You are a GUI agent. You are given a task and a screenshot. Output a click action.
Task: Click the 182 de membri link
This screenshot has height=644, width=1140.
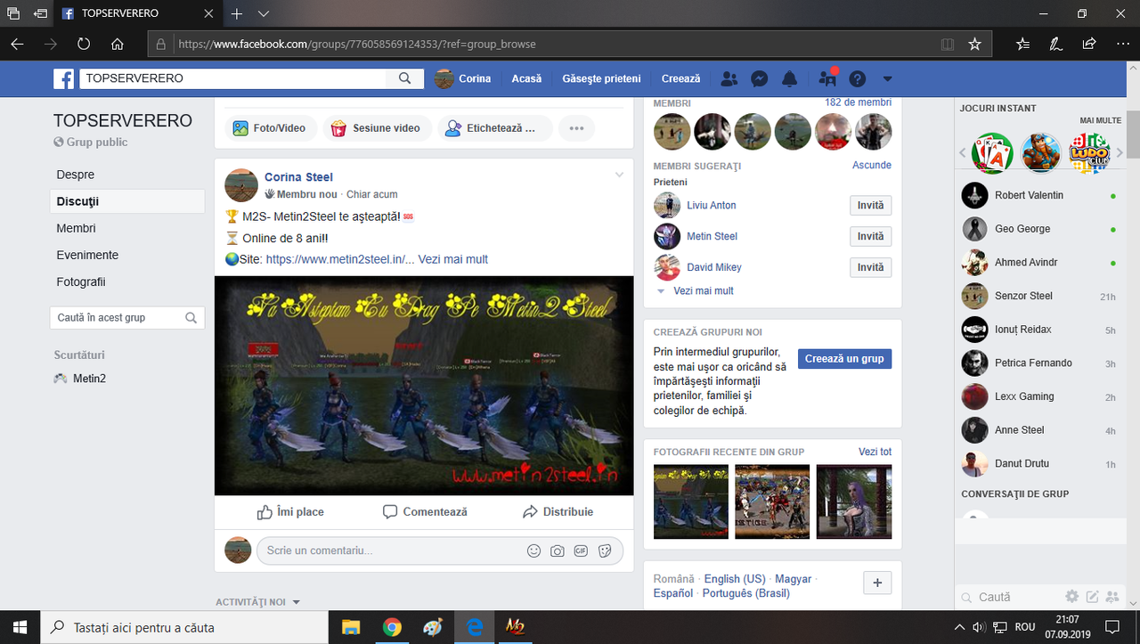(858, 103)
